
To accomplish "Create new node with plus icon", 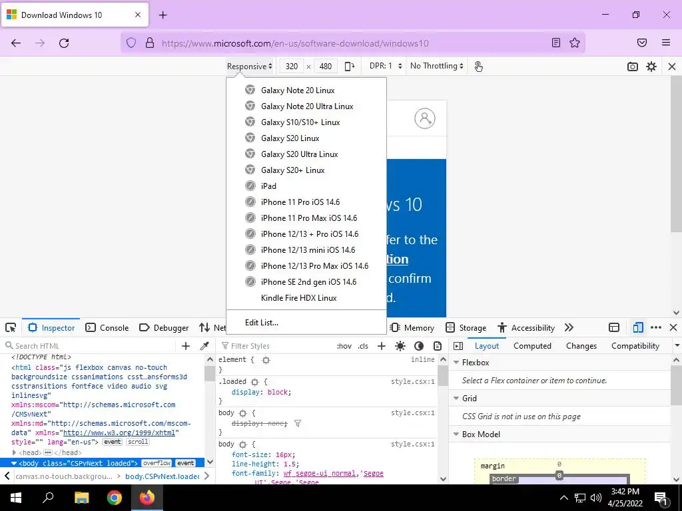I will 186,346.
